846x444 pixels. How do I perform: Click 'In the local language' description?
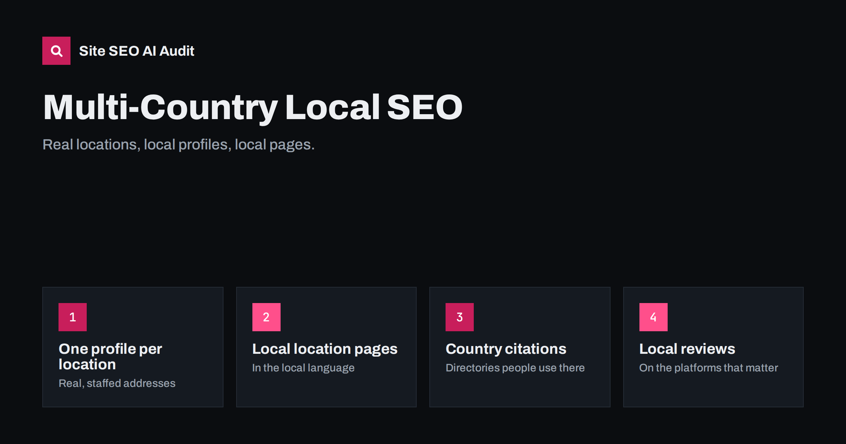(304, 368)
